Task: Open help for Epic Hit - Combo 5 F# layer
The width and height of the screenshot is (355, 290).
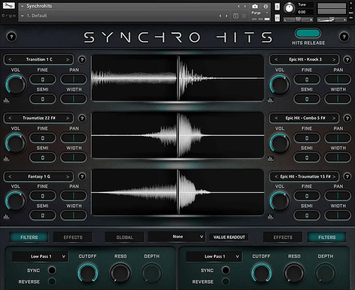Action: [347, 118]
